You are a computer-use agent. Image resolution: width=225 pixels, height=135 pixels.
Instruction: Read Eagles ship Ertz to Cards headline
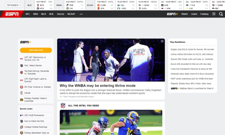192,49
